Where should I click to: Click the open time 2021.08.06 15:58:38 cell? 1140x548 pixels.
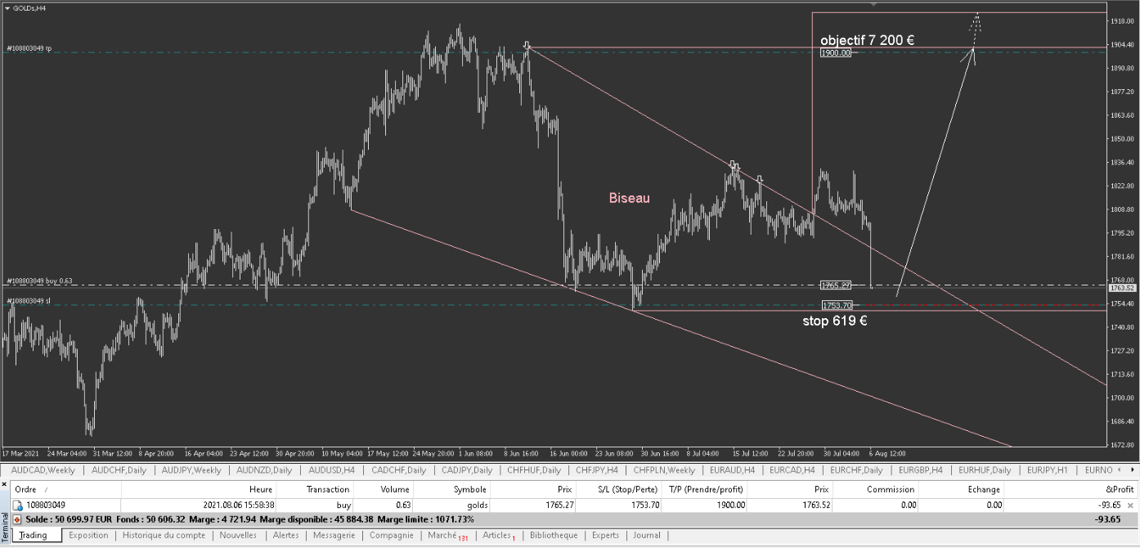click(x=238, y=505)
